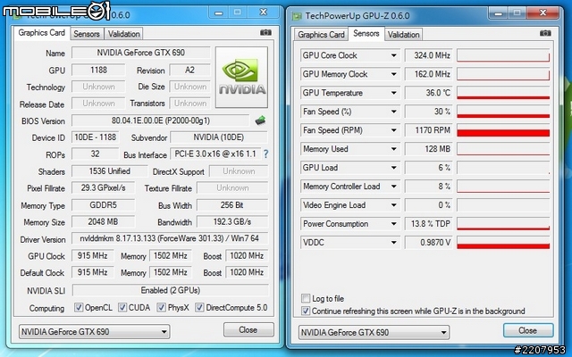Click the VDDC history graph
Image resolution: width=572 pixels, height=357 pixels.
point(503,242)
